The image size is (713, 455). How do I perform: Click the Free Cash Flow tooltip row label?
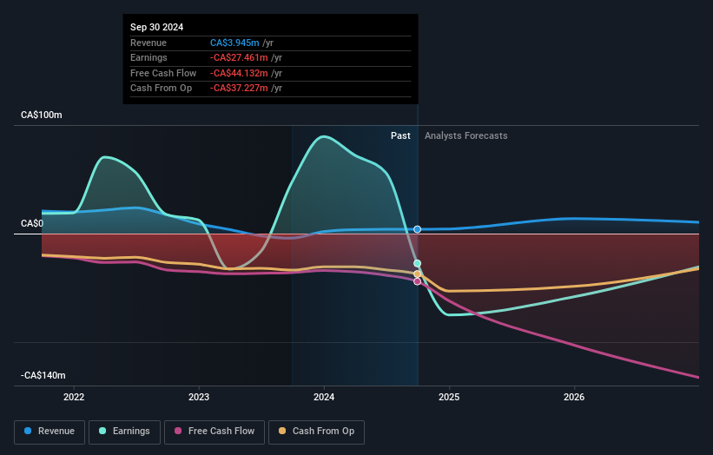tap(163, 73)
